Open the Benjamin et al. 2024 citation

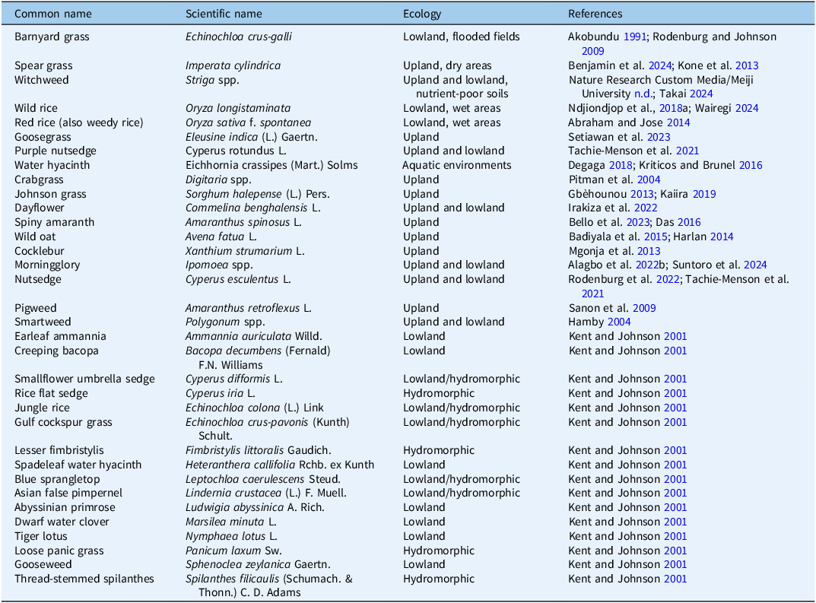660,65
